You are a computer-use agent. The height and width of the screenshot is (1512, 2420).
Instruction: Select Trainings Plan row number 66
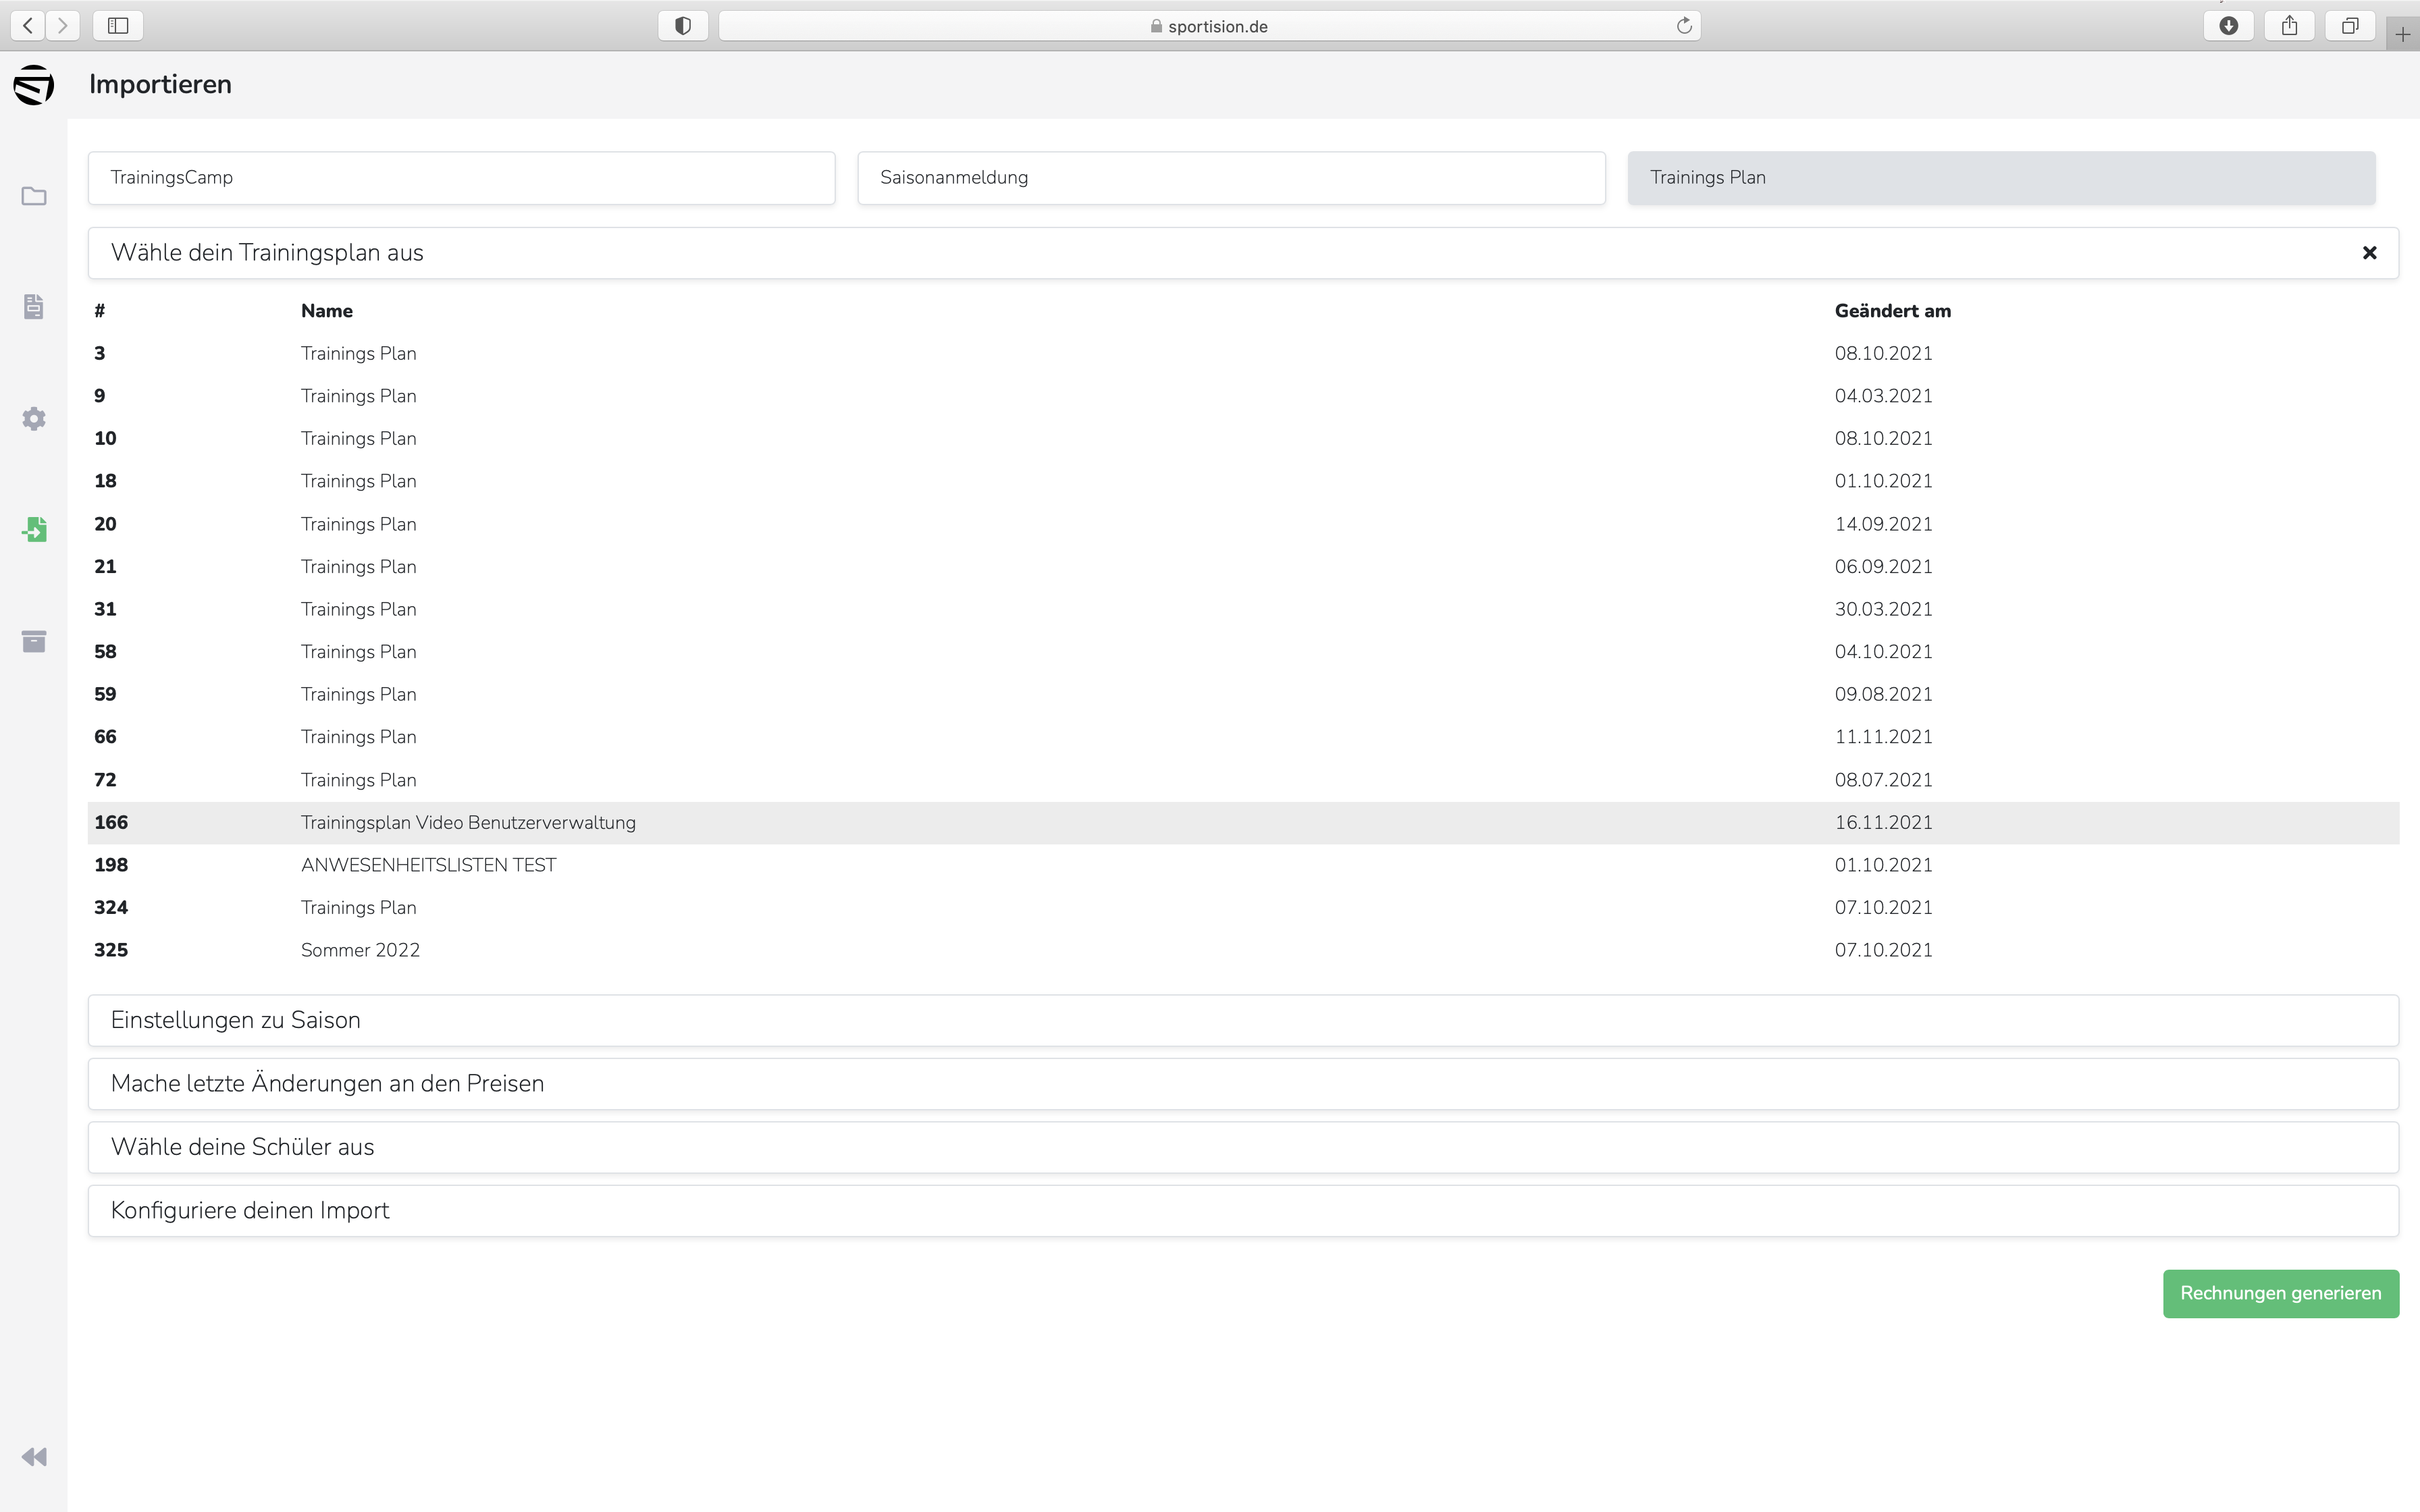coord(1243,737)
